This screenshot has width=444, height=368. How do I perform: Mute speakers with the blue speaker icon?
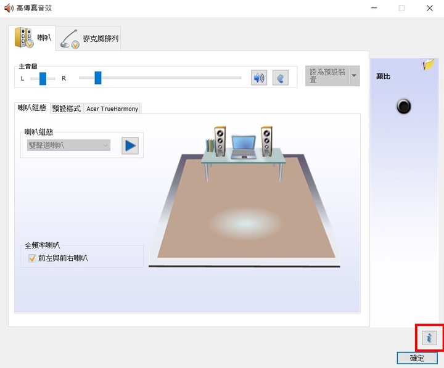point(259,78)
